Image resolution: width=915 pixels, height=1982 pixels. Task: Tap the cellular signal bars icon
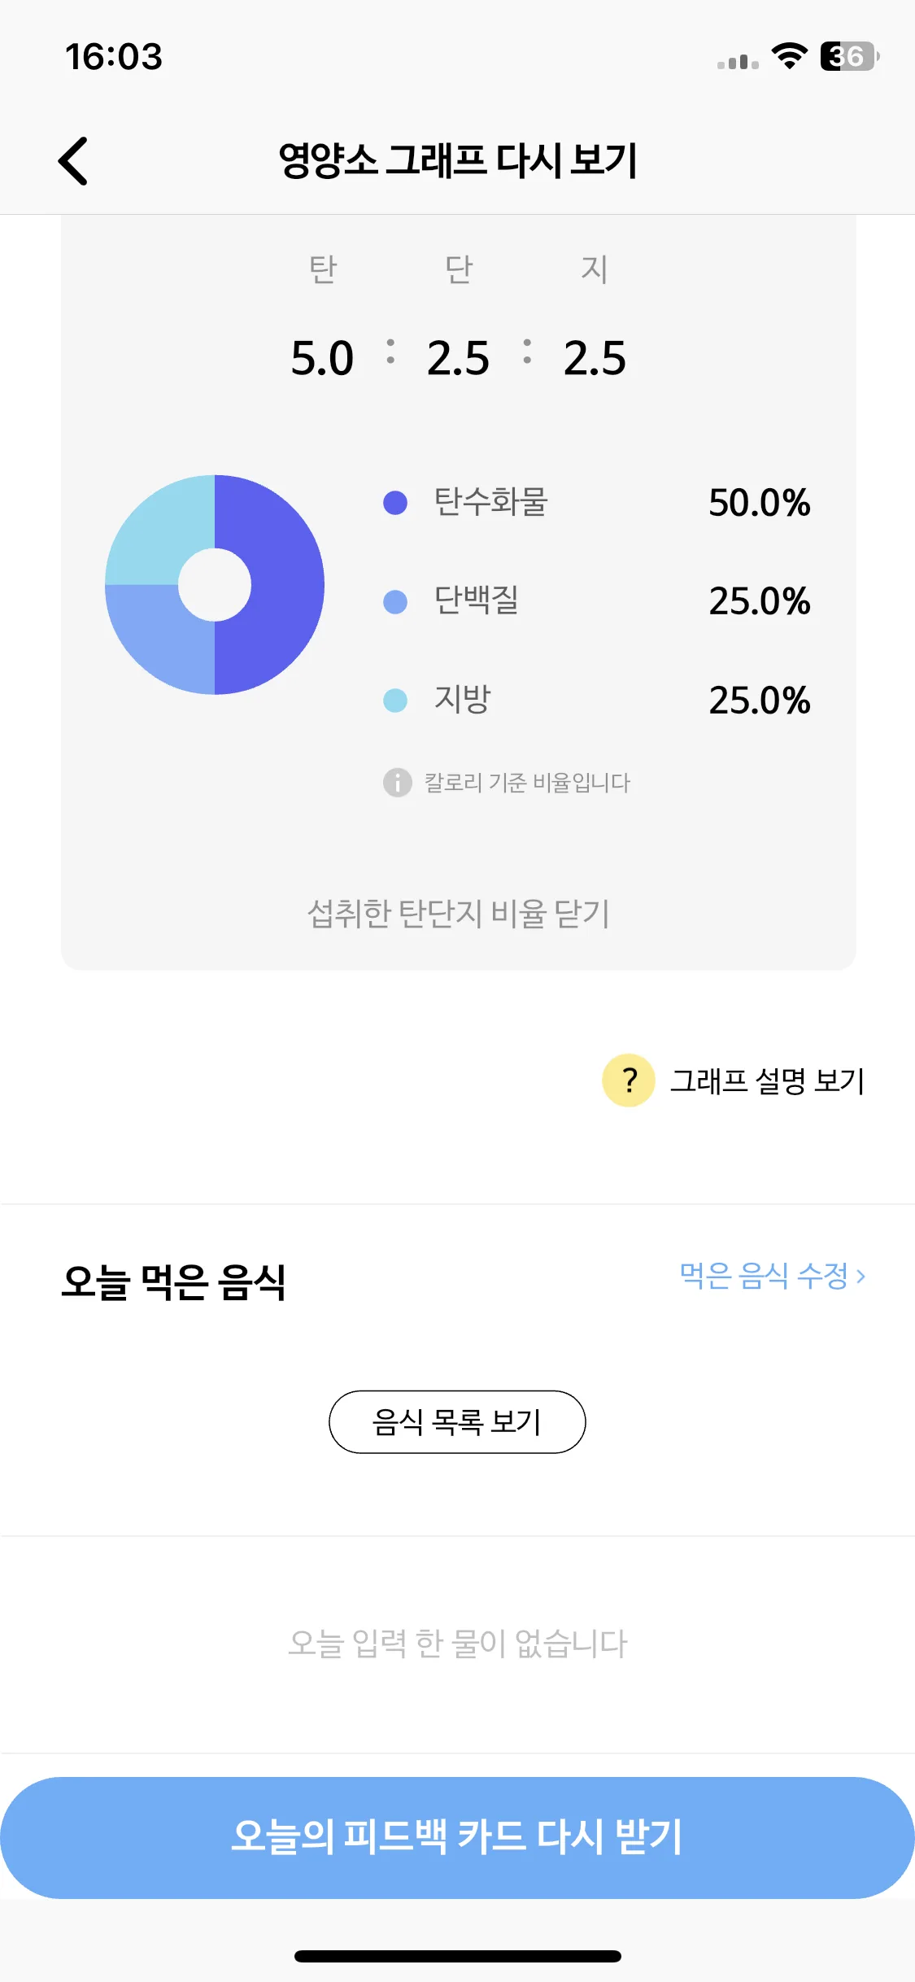(x=738, y=62)
